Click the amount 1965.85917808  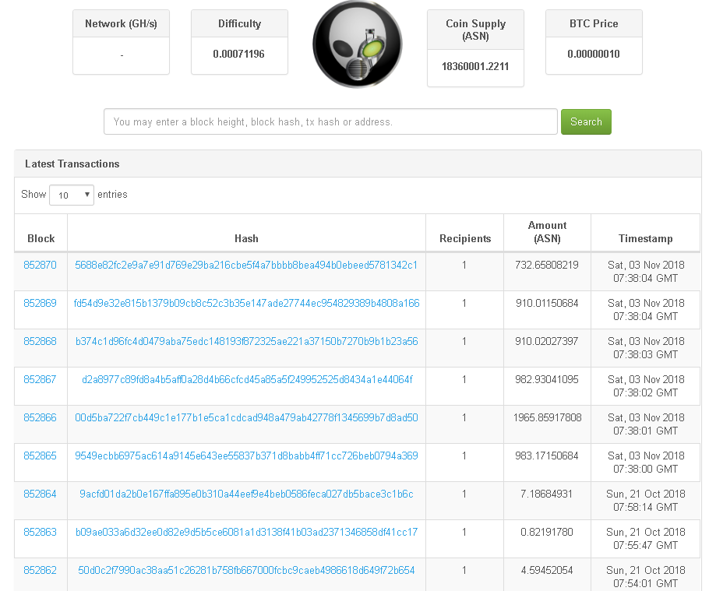coord(547,418)
